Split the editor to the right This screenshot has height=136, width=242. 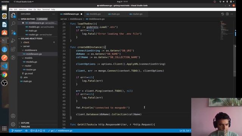pyautogui.click(x=227, y=14)
